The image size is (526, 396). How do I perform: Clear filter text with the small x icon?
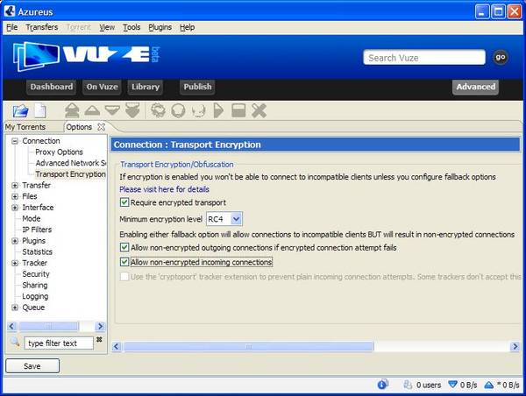click(x=99, y=340)
